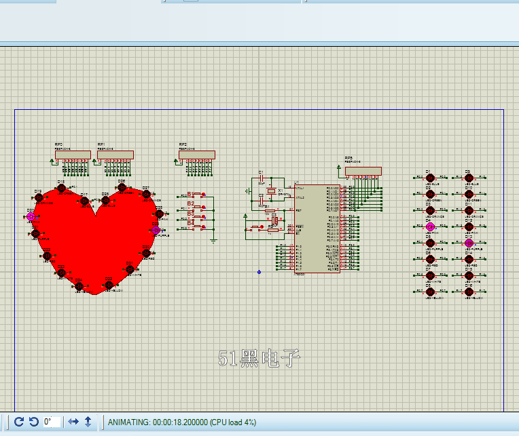Select the lit purple LED D13

[469, 243]
